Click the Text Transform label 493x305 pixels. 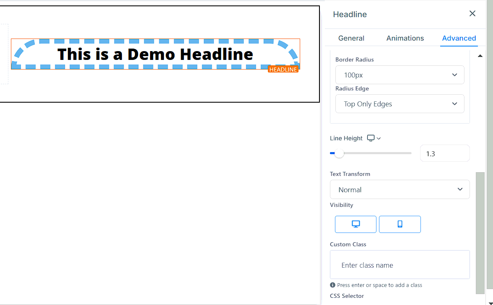350,174
